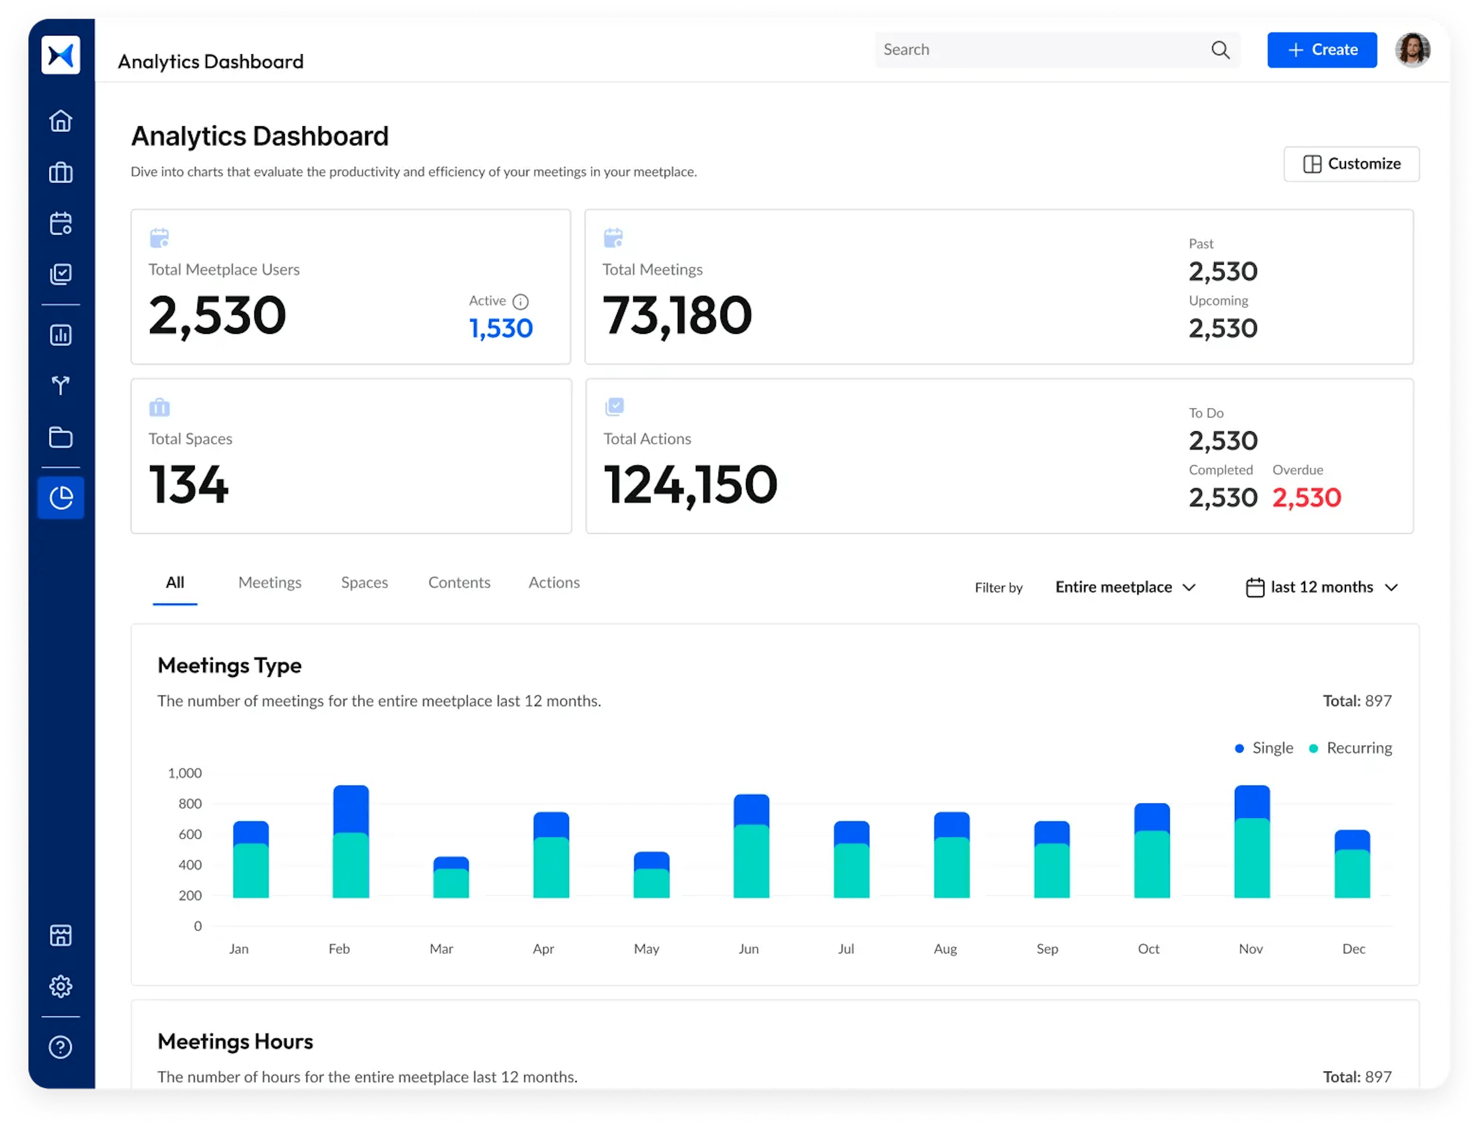Viewport: 1478px width, 1127px height.
Task: Click inside the Search field
Action: (x=1040, y=50)
